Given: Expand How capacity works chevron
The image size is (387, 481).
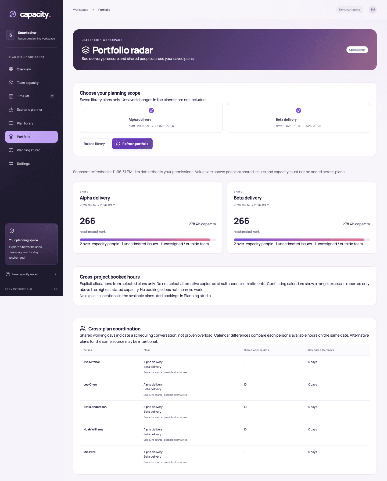Looking at the screenshot, I should click(55, 274).
